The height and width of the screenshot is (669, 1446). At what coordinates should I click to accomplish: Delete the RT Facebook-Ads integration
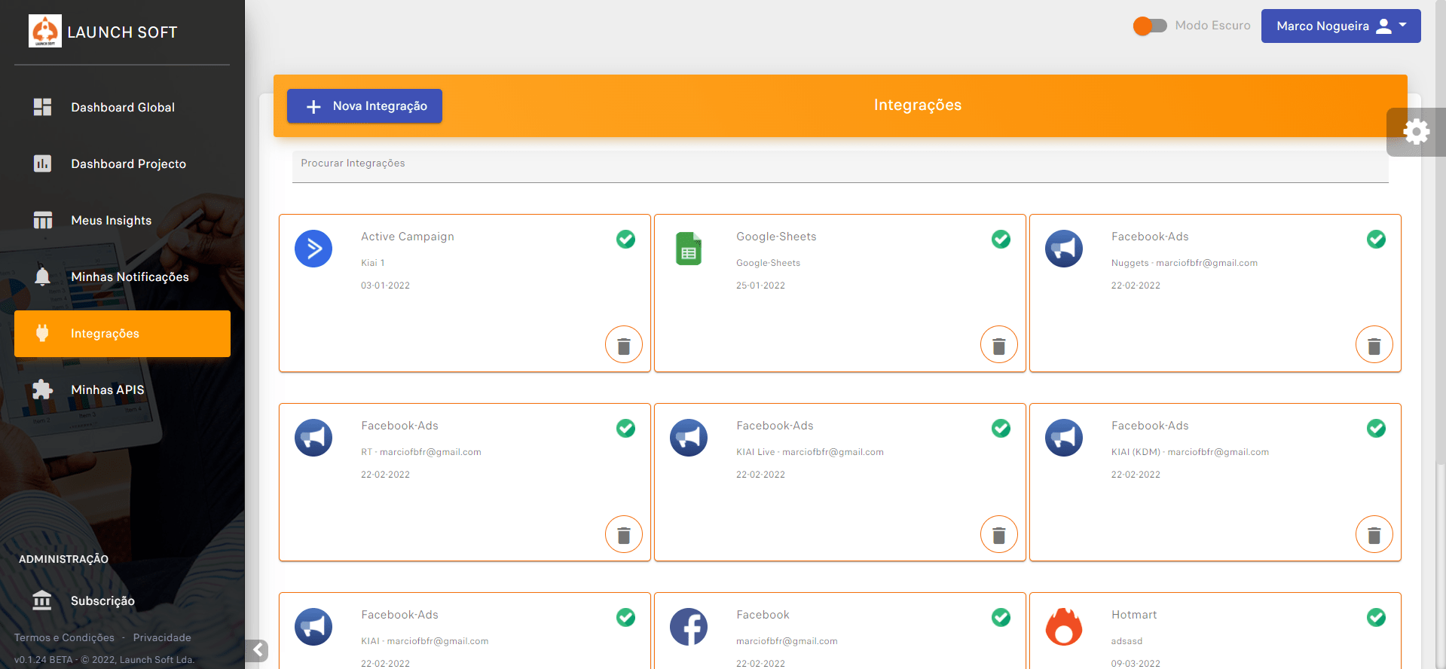pyautogui.click(x=624, y=534)
